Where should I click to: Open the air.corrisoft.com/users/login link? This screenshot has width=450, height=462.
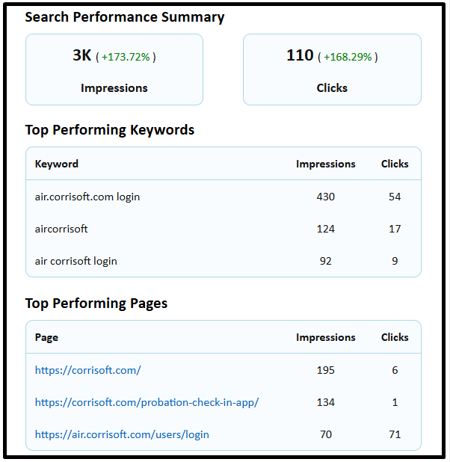pyautogui.click(x=122, y=434)
